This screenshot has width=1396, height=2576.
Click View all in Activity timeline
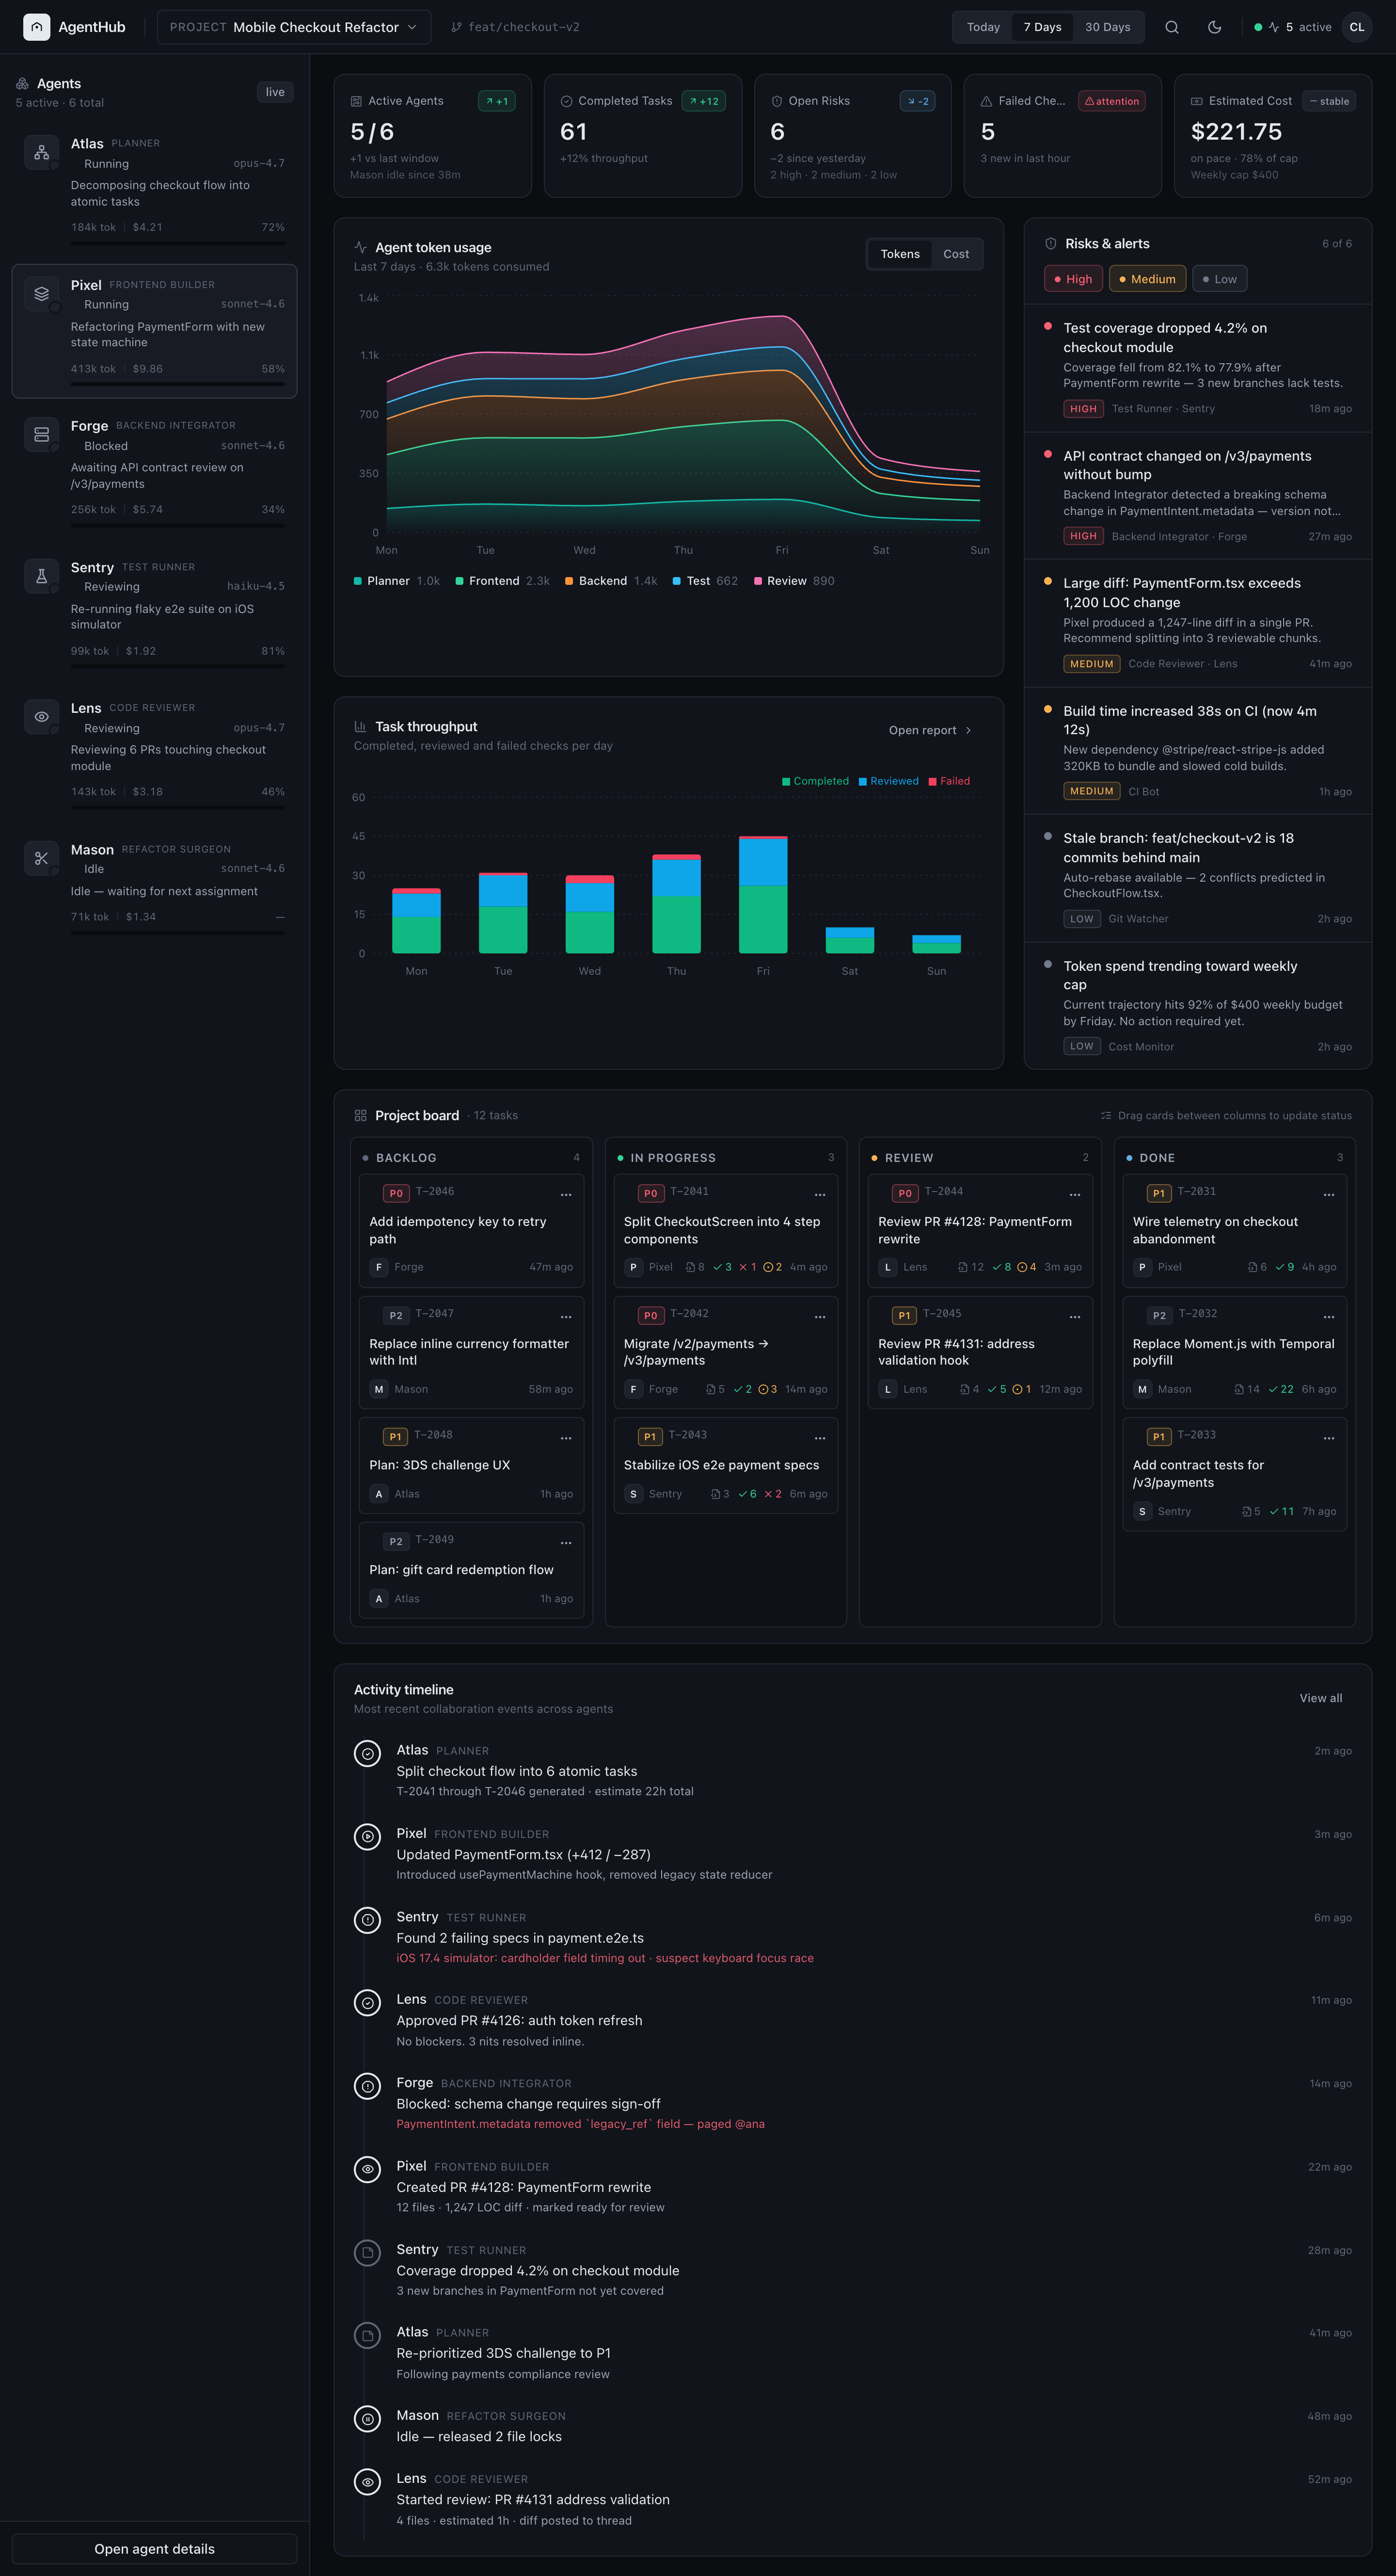click(x=1320, y=1698)
